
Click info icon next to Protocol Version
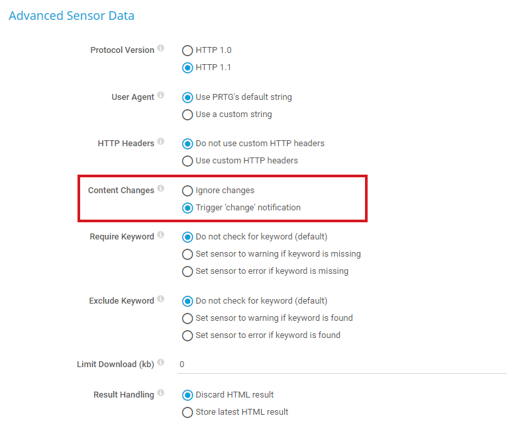161,49
